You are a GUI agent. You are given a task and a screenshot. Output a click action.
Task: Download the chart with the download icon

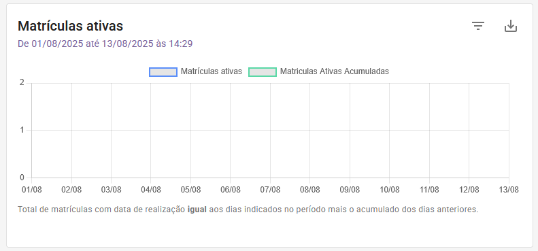pos(511,26)
